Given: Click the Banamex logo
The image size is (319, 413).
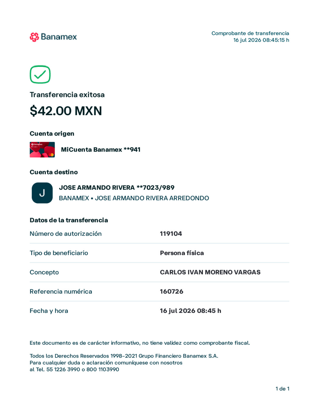Looking at the screenshot, I should click(x=53, y=37).
